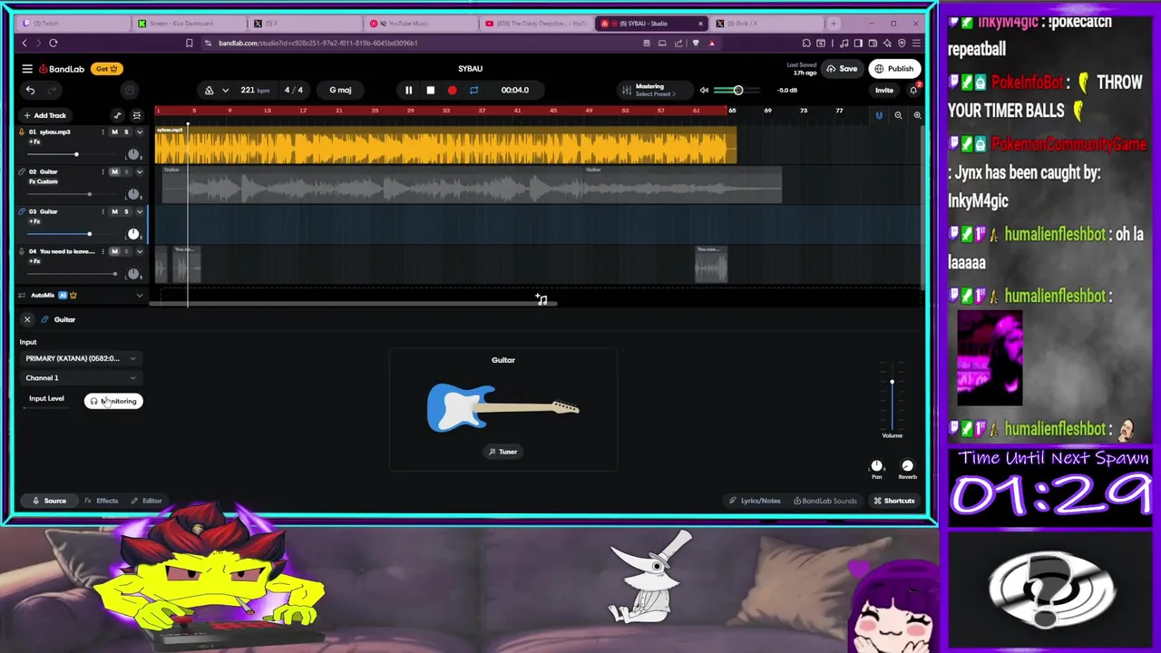Viewport: 1161px width, 653px height.
Task: Click the BandLab logo
Action: pyautogui.click(x=62, y=69)
